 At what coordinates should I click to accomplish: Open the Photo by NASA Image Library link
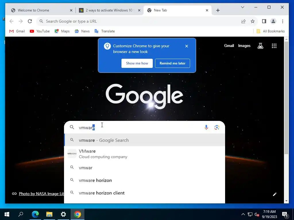point(41,194)
